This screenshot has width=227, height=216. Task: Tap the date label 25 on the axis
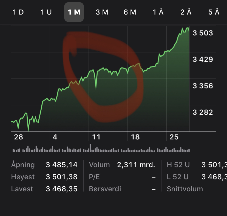(x=174, y=137)
